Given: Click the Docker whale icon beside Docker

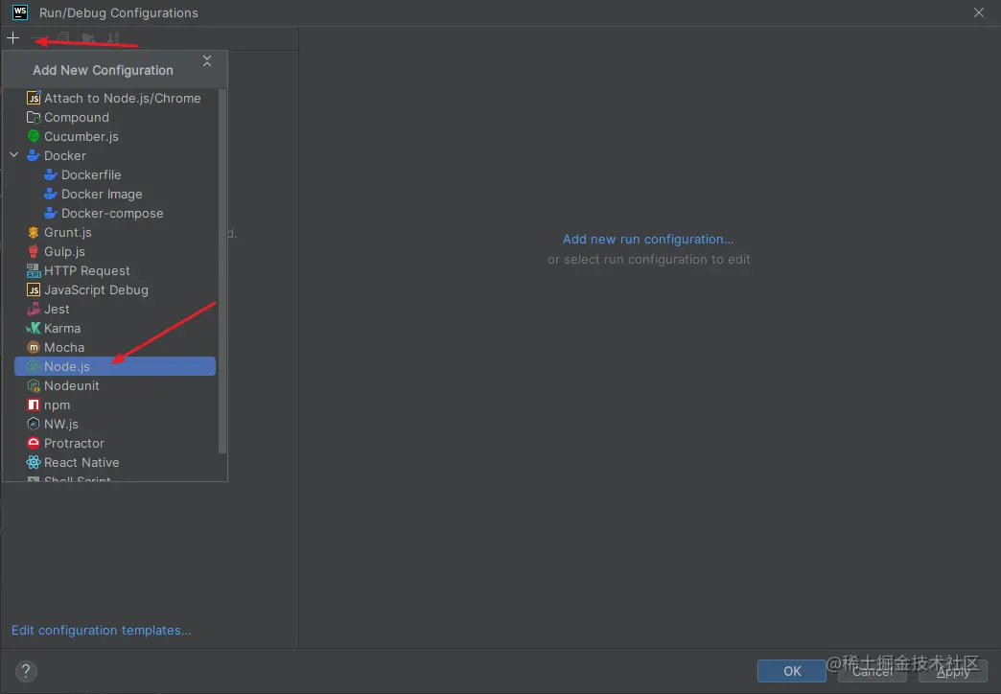Looking at the screenshot, I should (x=34, y=156).
